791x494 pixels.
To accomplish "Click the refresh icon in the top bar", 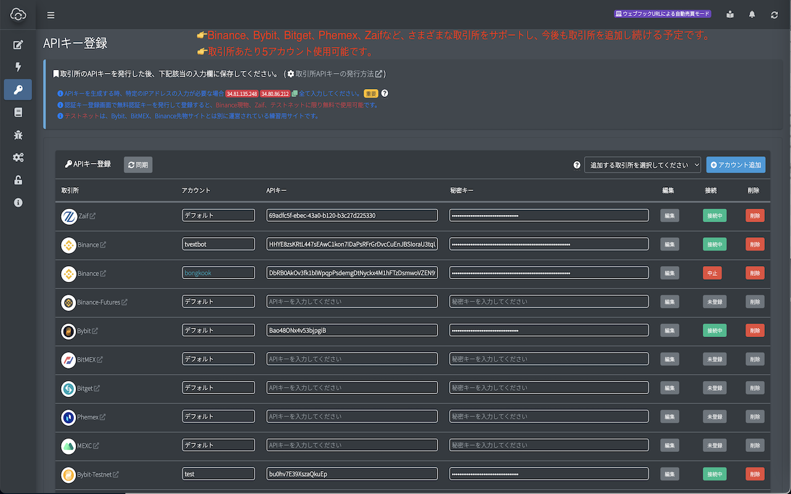I will (x=774, y=14).
